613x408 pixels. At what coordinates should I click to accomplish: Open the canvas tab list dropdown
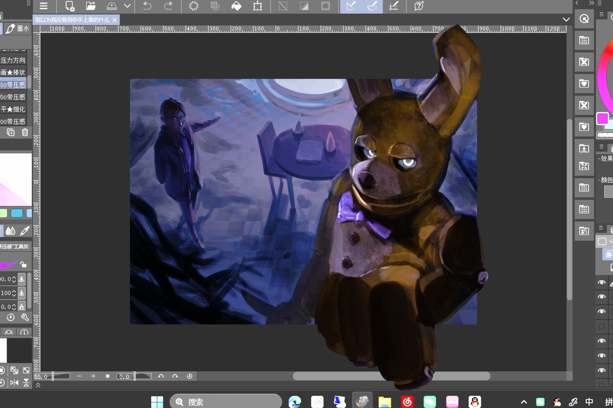565,19
